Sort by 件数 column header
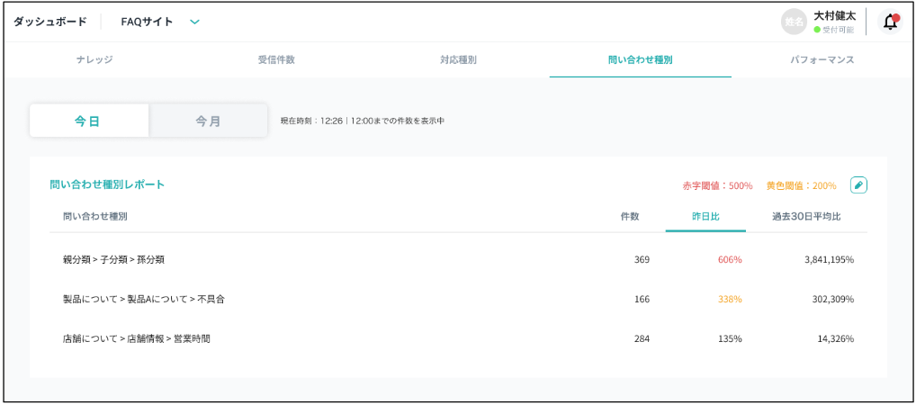 tap(630, 217)
